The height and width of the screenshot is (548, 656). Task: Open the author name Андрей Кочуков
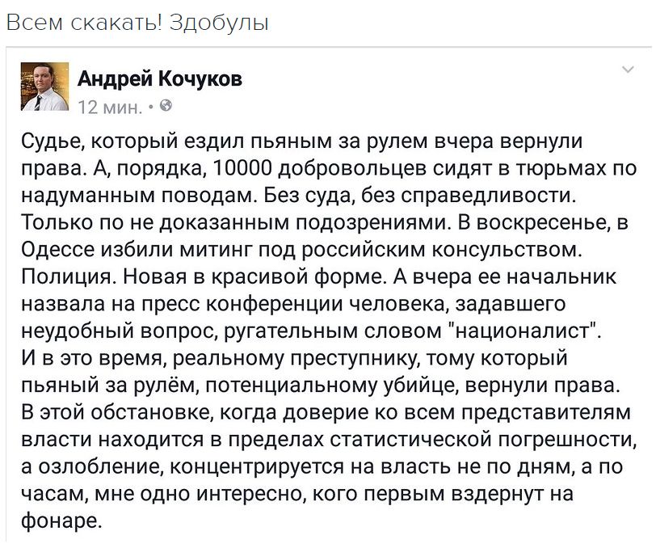pos(159,79)
